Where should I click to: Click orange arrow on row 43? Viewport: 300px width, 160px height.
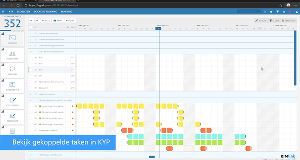(x=73, y=106)
